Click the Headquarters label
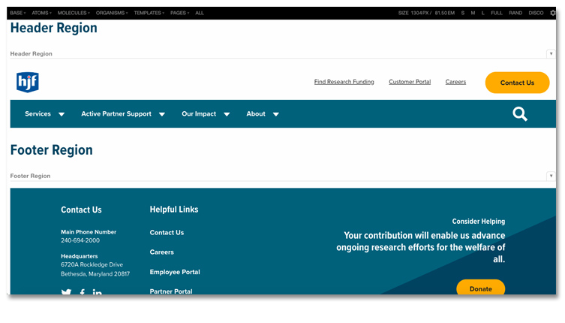 pyautogui.click(x=80, y=256)
